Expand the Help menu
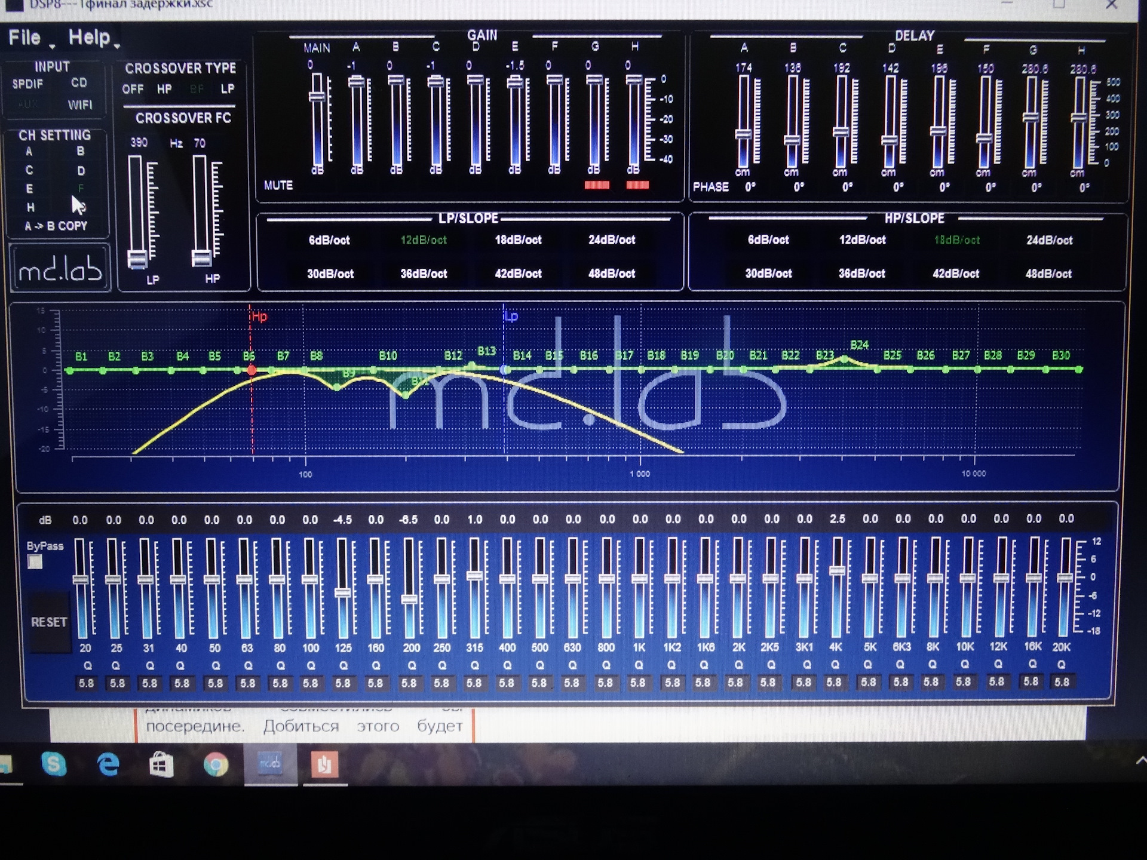This screenshot has height=860, width=1147. click(90, 38)
